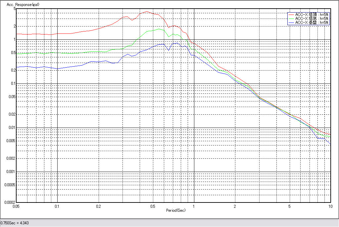Click the peak of the green curve

tap(160, 29)
